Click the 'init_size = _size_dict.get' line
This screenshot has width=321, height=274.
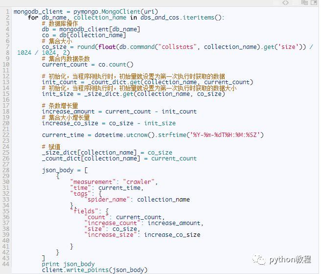click(x=134, y=94)
